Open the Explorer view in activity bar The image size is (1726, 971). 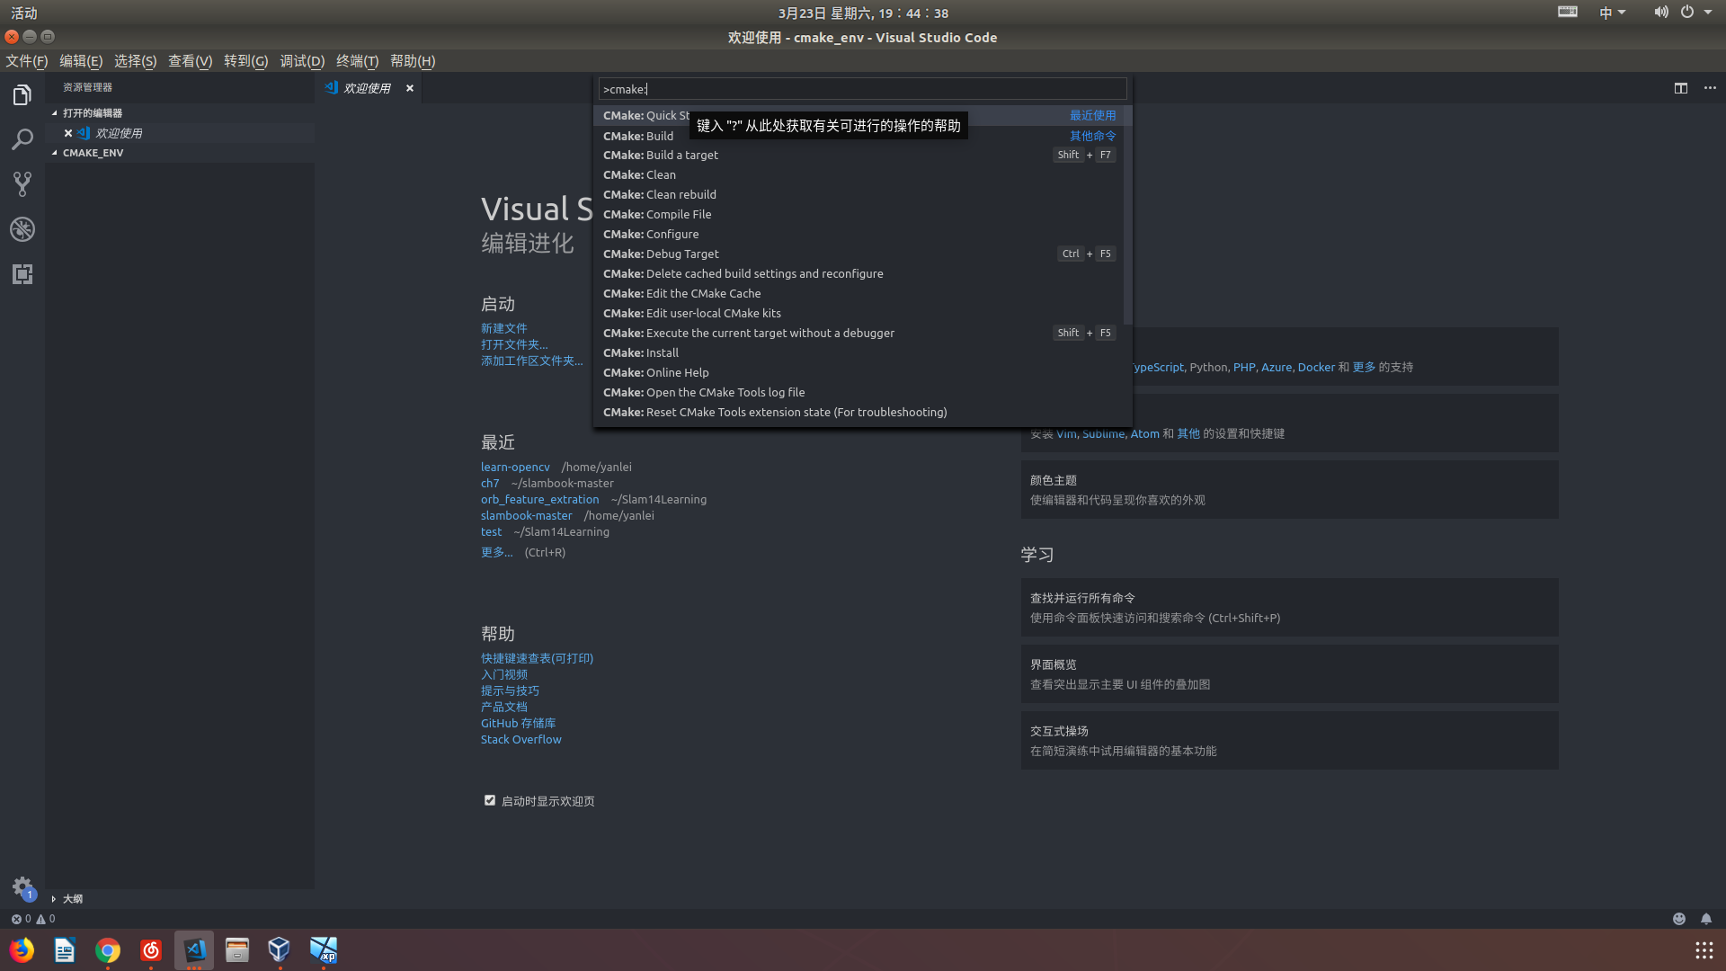coord(22,94)
